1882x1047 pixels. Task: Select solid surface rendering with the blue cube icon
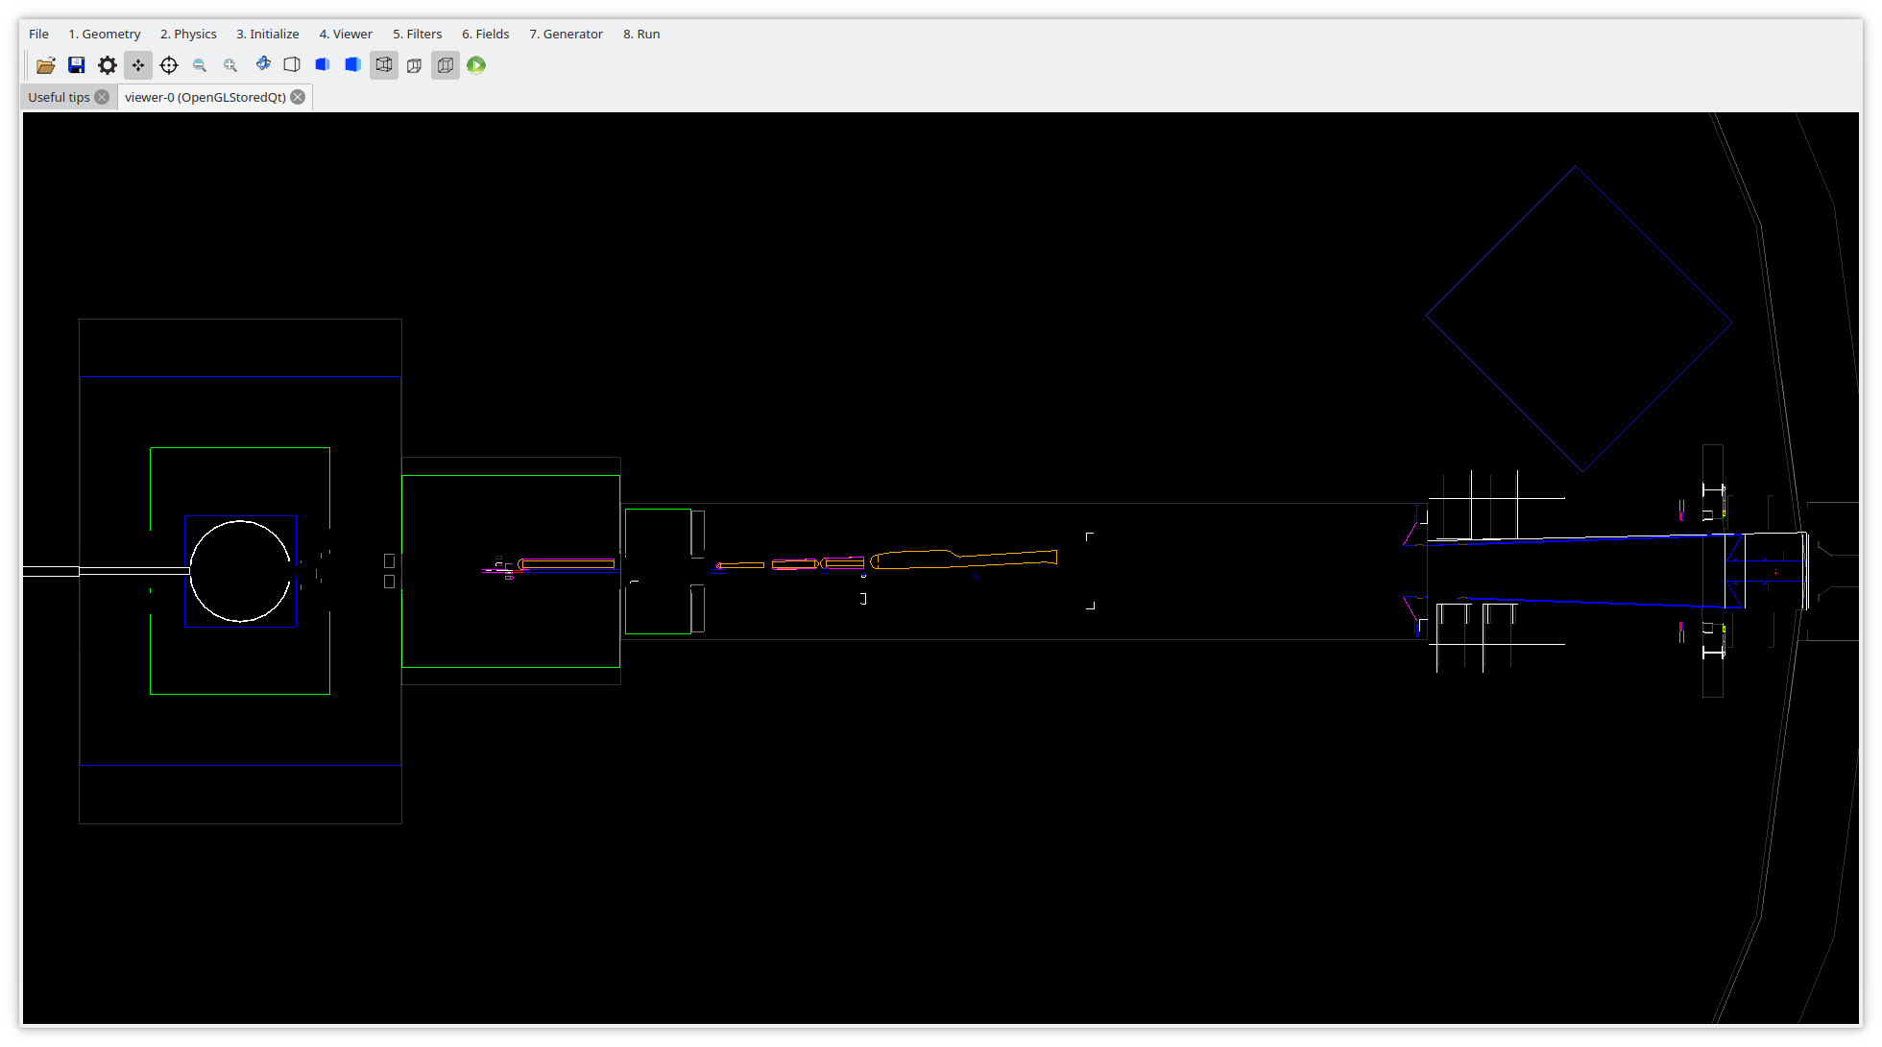(x=322, y=64)
